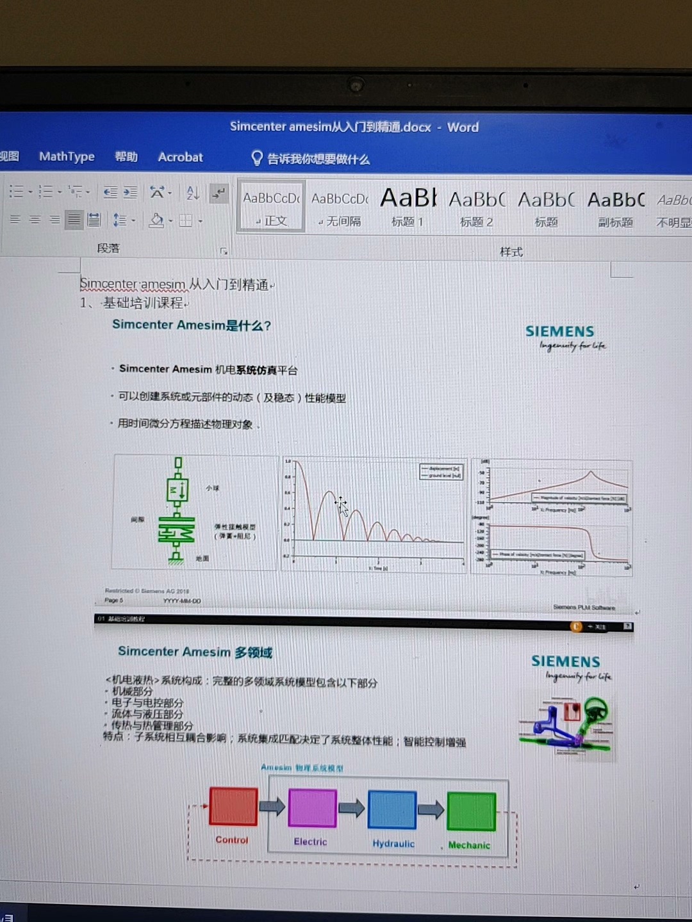Screen dimensions: 692x922
Task: Click the line 1、基础培训课程
Action: 132,302
